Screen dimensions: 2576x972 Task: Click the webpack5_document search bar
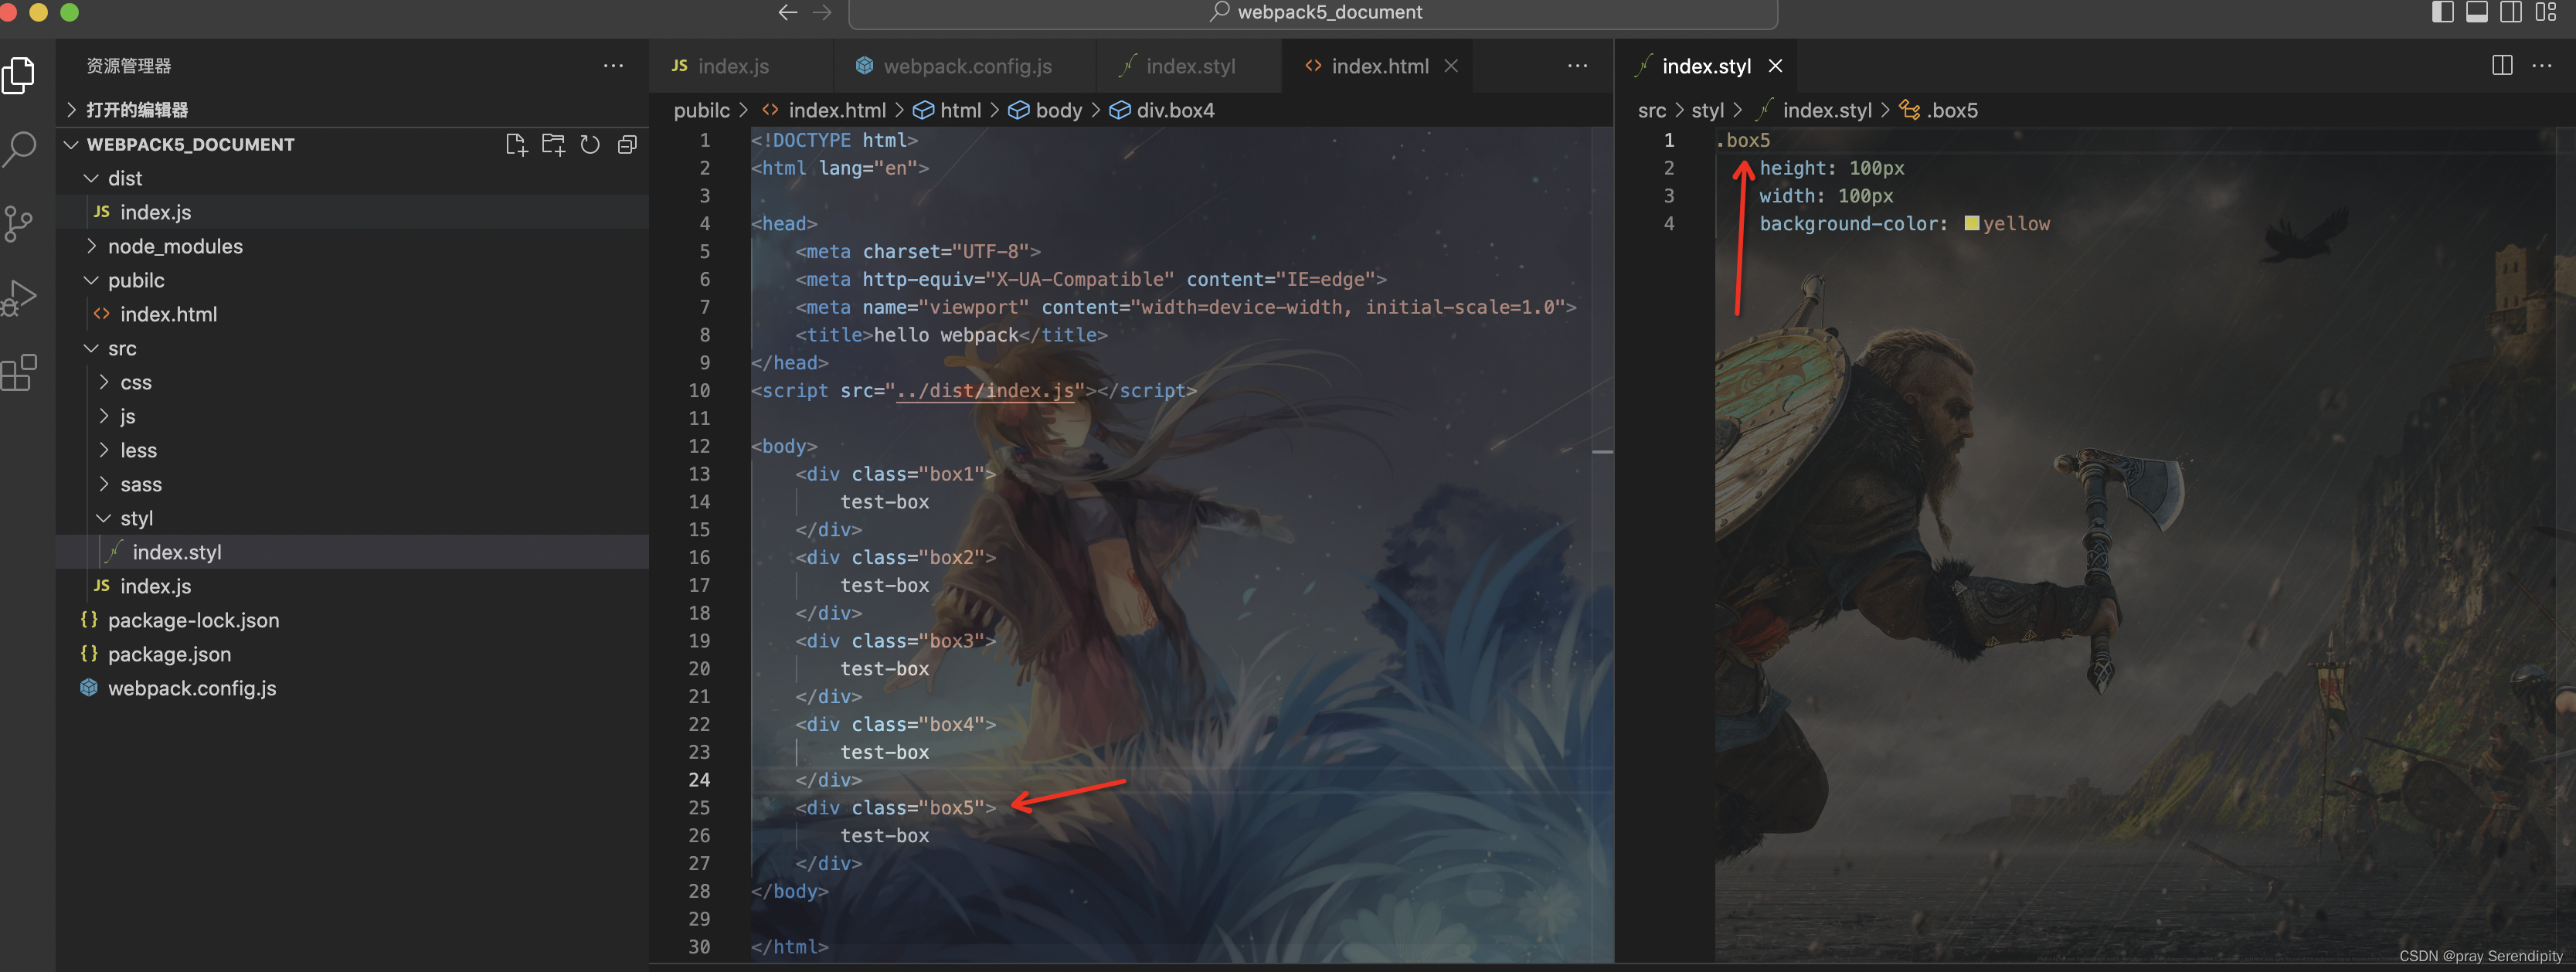[1312, 13]
